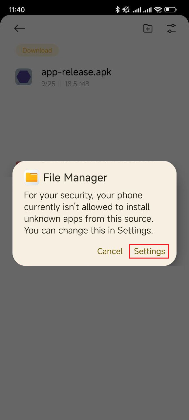
Task: Dismiss the dialog with Cancel
Action: [110, 251]
